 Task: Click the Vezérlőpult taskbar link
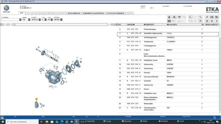coord(163,121)
